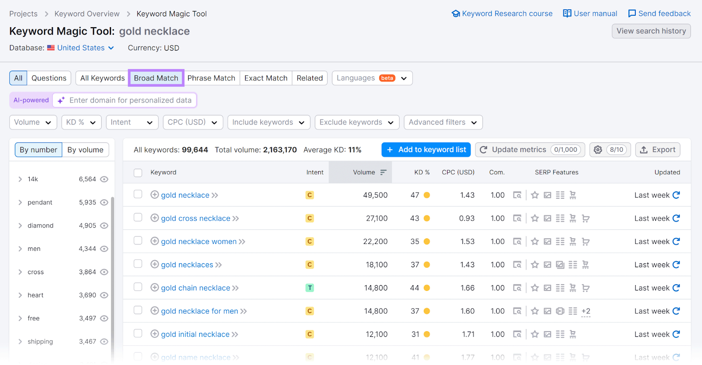Click video icon in gold necklace for men row

[x=560, y=311]
